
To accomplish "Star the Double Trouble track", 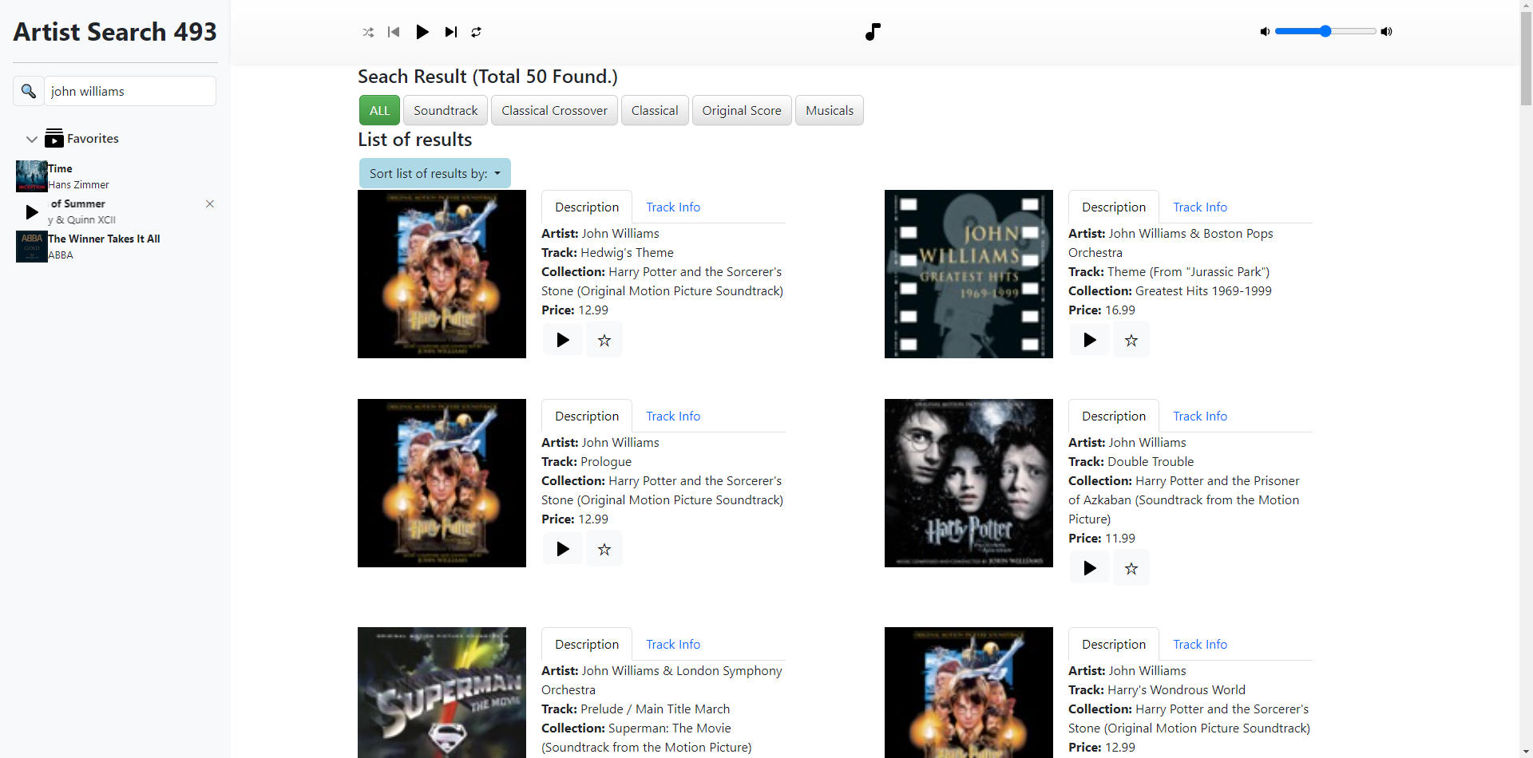I will click(x=1131, y=568).
